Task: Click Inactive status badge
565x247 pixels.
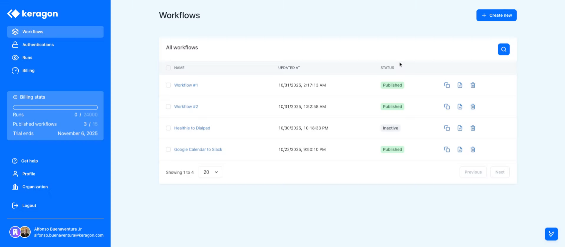Action: 390,128
